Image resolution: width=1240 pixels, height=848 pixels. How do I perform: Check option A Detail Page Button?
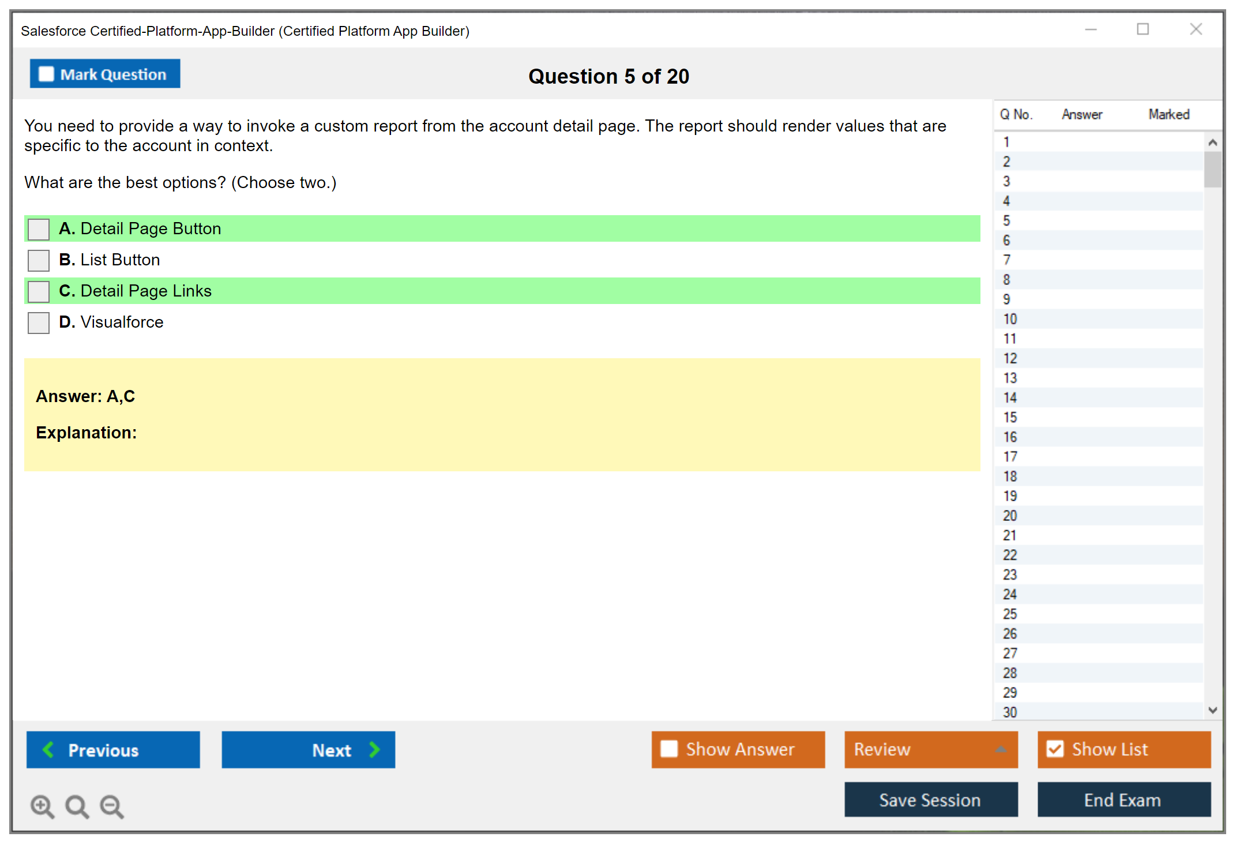[x=39, y=229]
